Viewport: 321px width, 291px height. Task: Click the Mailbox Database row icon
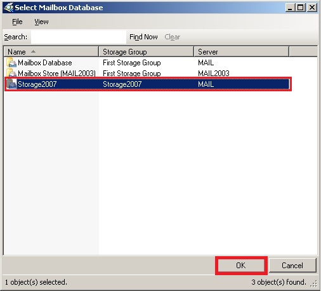point(11,63)
